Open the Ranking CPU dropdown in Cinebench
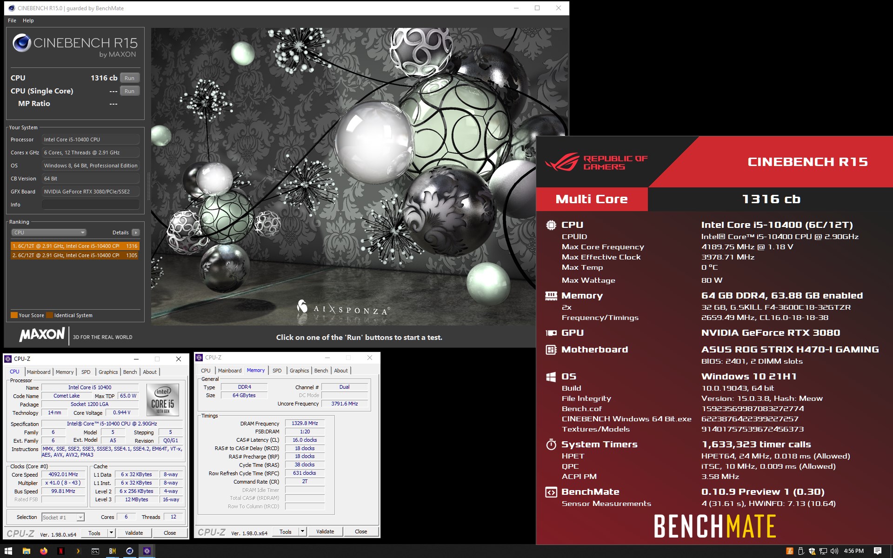Screen dimensions: 893x558 49,232
